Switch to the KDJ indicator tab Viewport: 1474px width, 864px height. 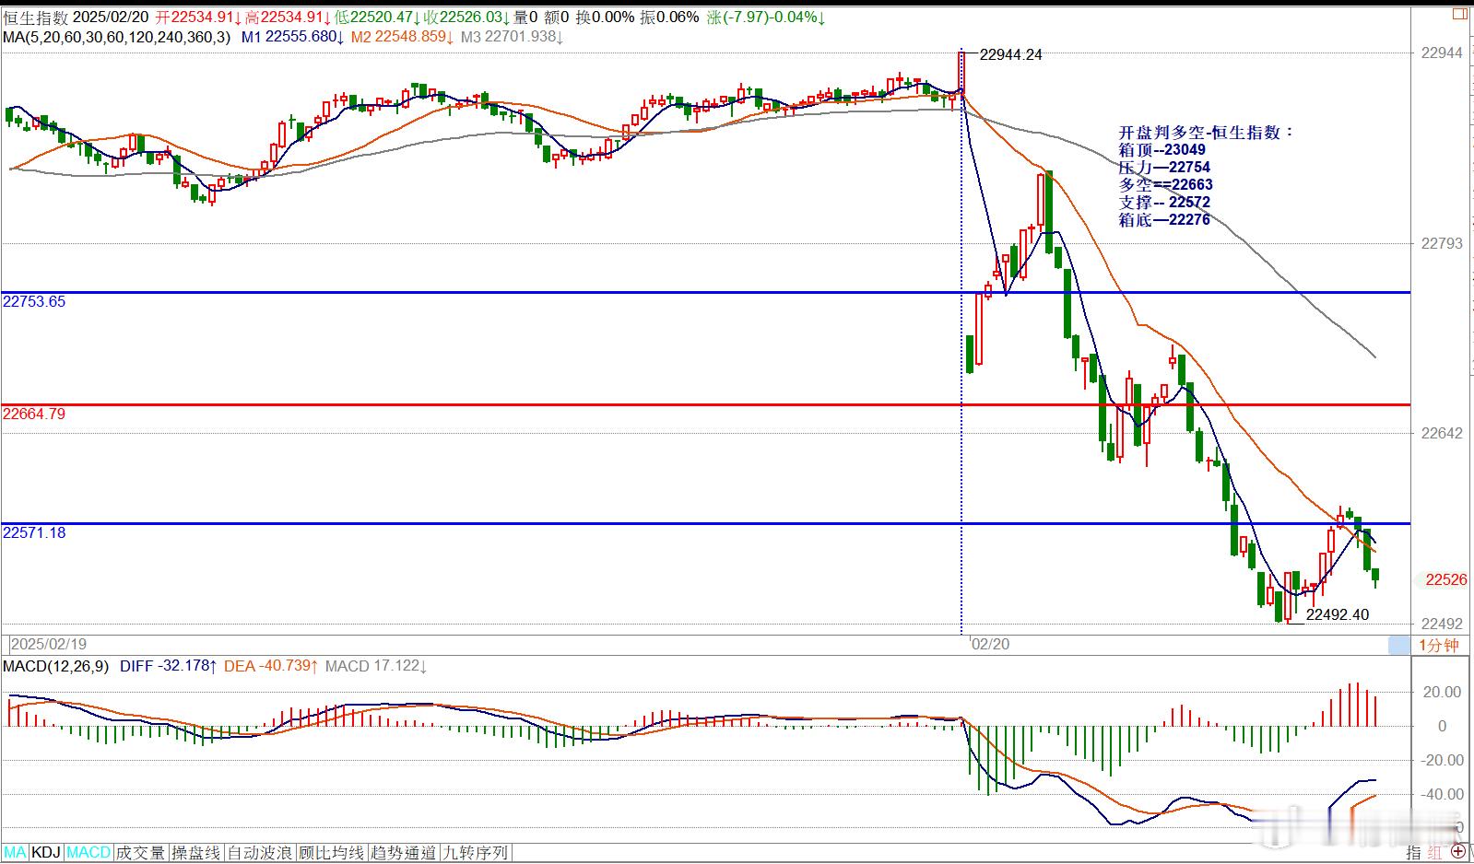46,853
